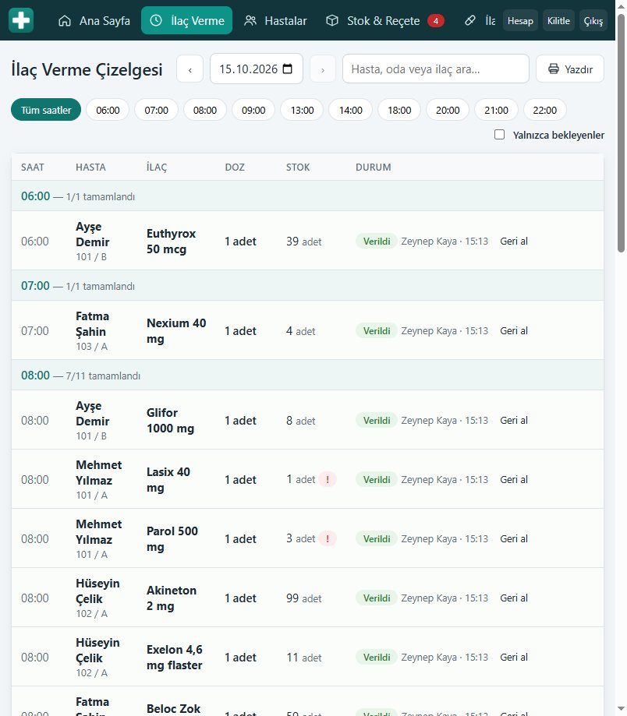Open calendar picker icon in date field
Viewport: 627px width, 716px height.
tap(288, 69)
